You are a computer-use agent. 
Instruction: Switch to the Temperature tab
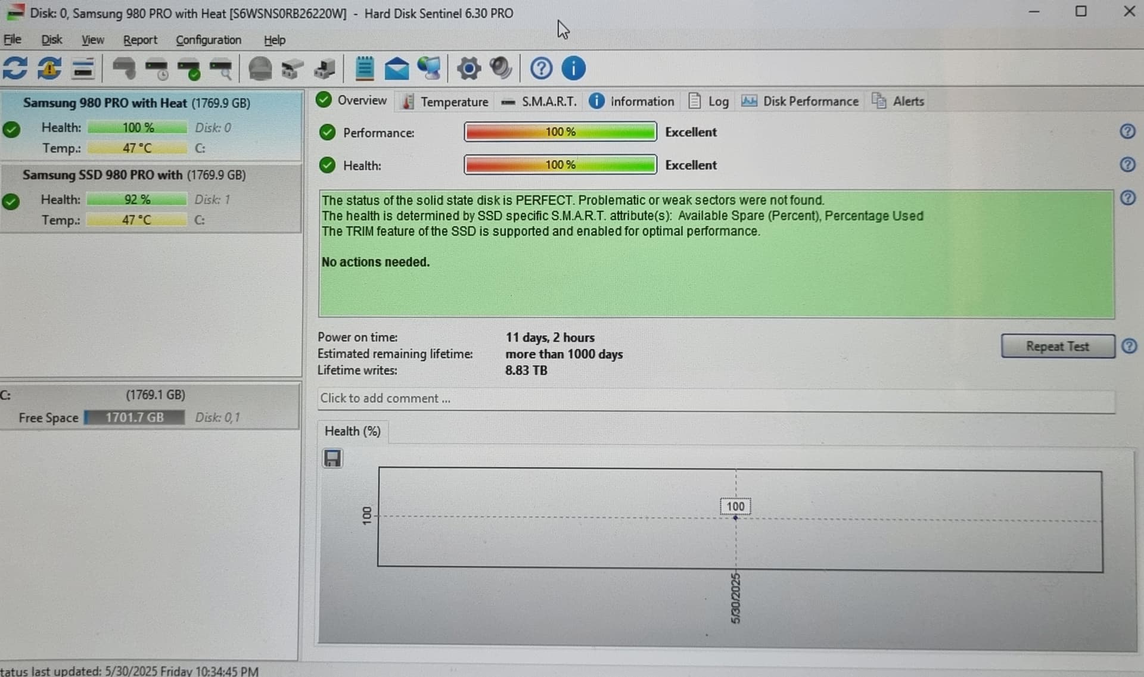pyautogui.click(x=446, y=102)
